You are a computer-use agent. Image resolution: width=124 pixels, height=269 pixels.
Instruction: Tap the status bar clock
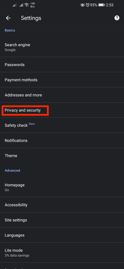pos(110,5)
